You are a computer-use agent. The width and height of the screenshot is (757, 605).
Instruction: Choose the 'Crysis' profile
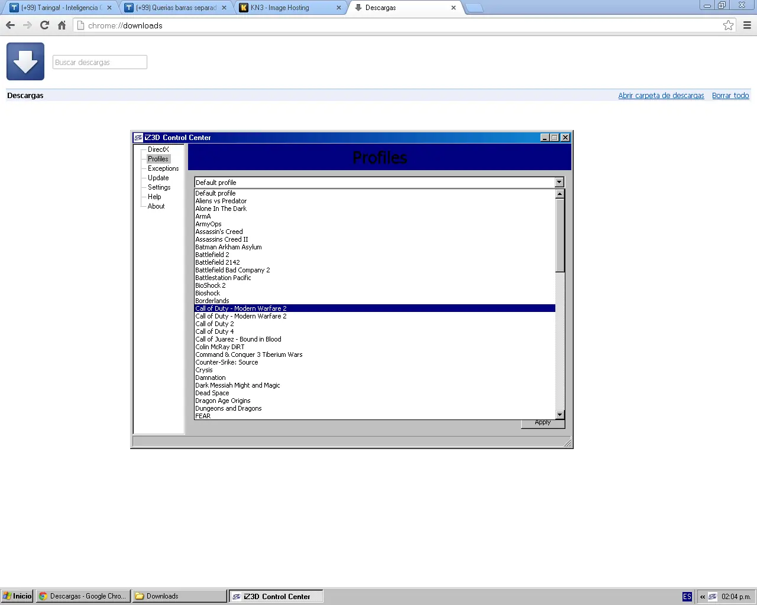(375, 370)
